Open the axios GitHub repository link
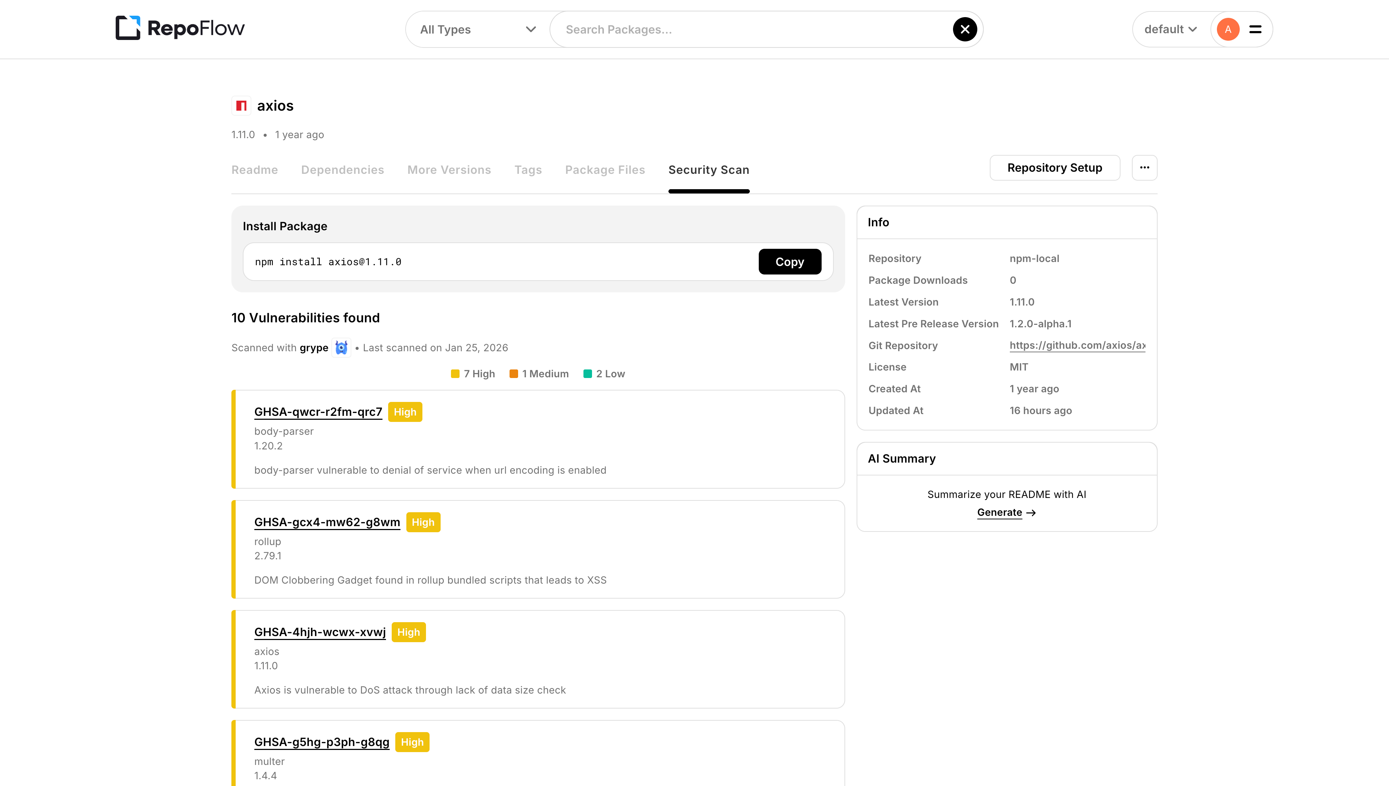This screenshot has width=1389, height=786. (1078, 346)
